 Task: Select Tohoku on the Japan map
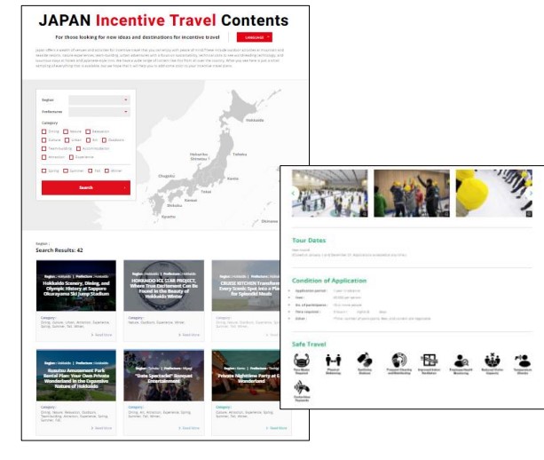pos(240,155)
